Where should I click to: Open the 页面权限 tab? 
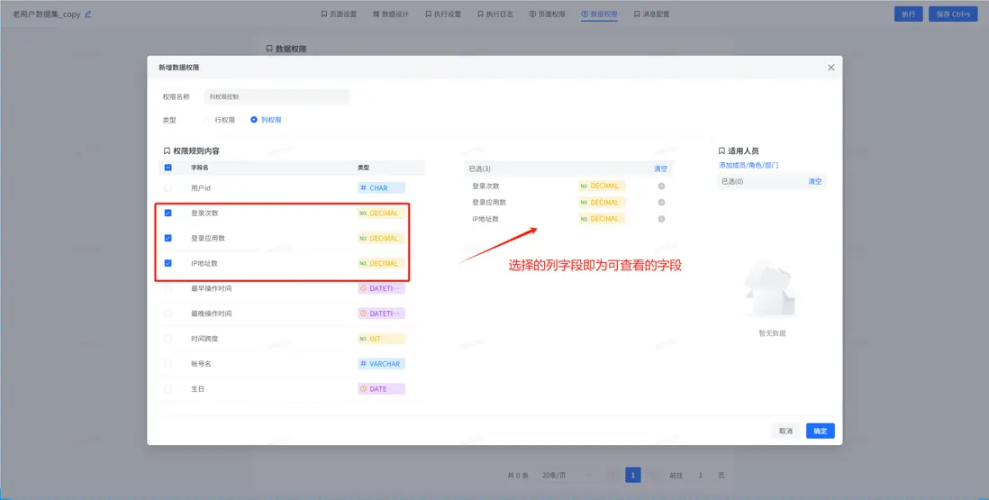point(547,14)
